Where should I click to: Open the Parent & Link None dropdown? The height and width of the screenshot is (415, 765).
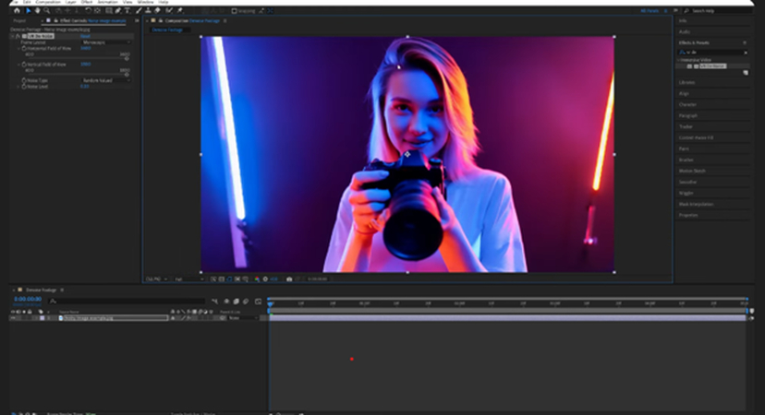244,318
